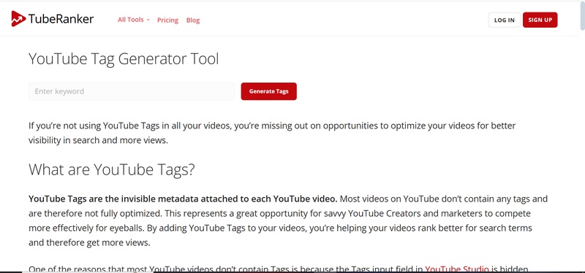Click the page's vertical scrollbar thumb
This screenshot has height=273, width=585.
tap(582, 15)
